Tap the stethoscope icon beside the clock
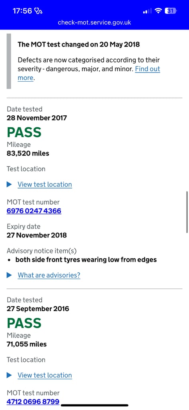This screenshot has height=410, width=189. pyautogui.click(x=38, y=11)
